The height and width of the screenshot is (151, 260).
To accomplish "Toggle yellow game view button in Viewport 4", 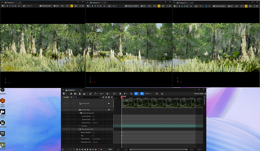I will tap(246, 6).
